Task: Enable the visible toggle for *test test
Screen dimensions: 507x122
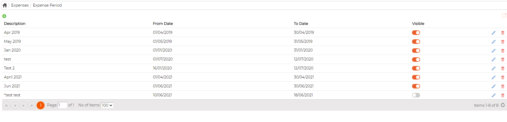Action: pyautogui.click(x=416, y=95)
